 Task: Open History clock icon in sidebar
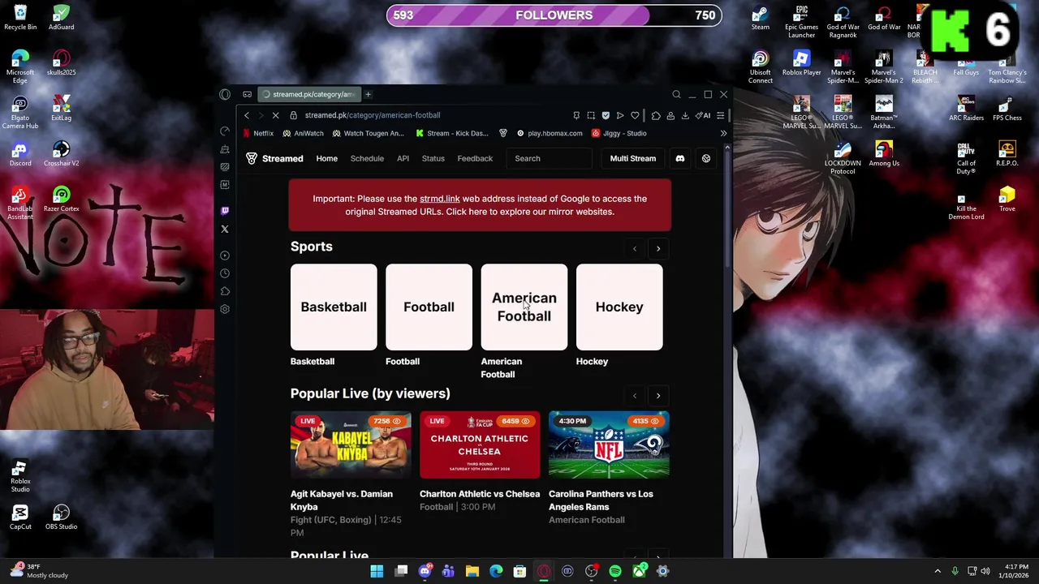coord(225,273)
